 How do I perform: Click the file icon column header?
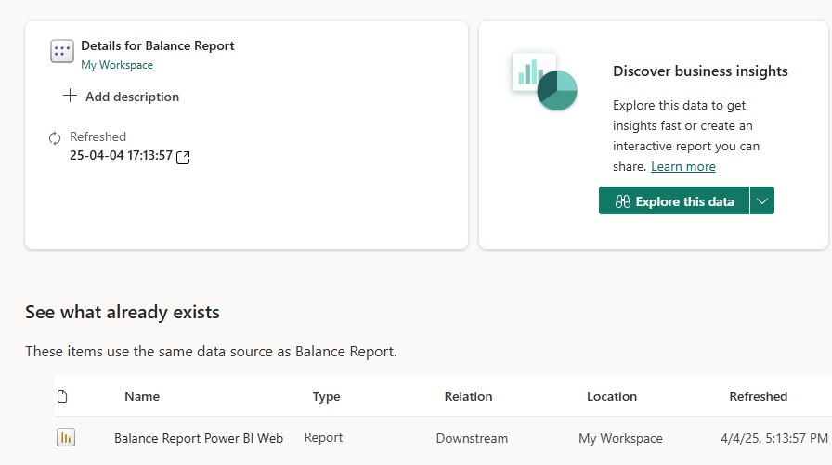62,396
